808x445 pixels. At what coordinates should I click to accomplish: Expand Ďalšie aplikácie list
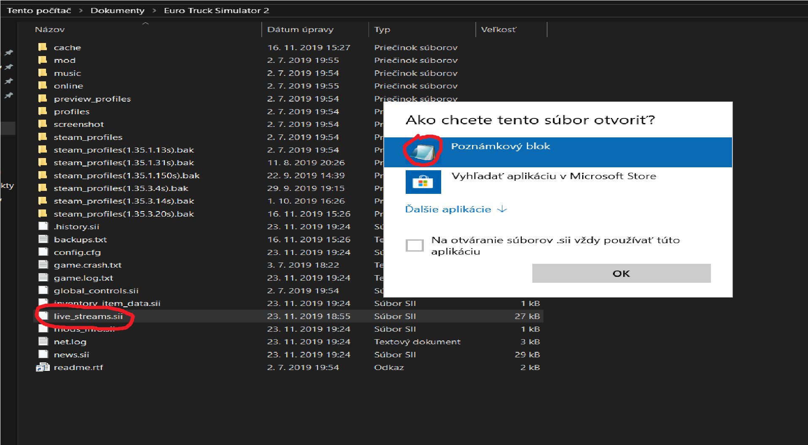tap(456, 209)
